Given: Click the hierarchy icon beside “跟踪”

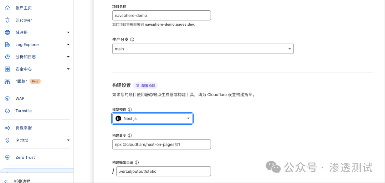Looking at the screenshot, I should tap(7, 82).
